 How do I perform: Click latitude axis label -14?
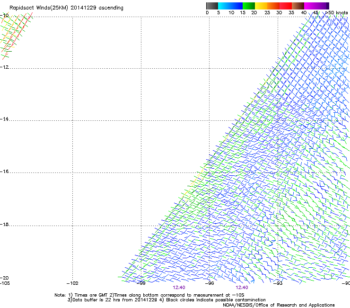[4, 119]
